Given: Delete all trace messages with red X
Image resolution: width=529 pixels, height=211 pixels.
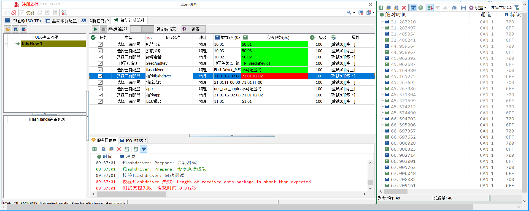Looking at the screenshot, I should [404, 8].
